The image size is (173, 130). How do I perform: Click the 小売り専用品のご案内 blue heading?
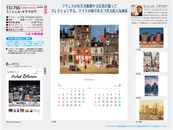click(19, 39)
